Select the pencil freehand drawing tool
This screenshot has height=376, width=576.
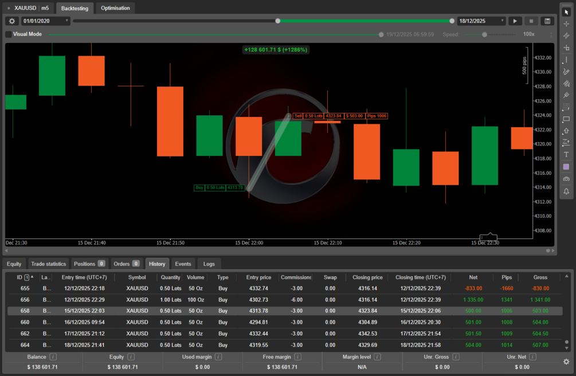566,72
